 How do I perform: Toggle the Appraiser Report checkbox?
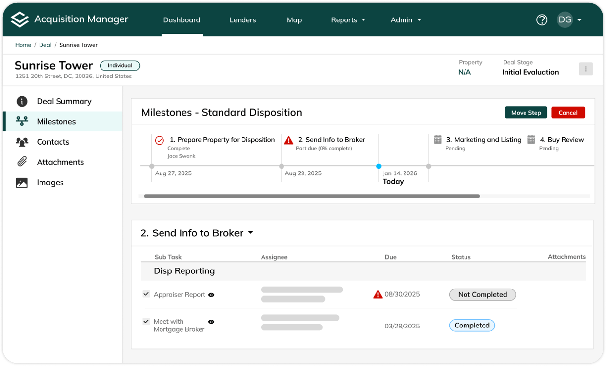(x=146, y=294)
